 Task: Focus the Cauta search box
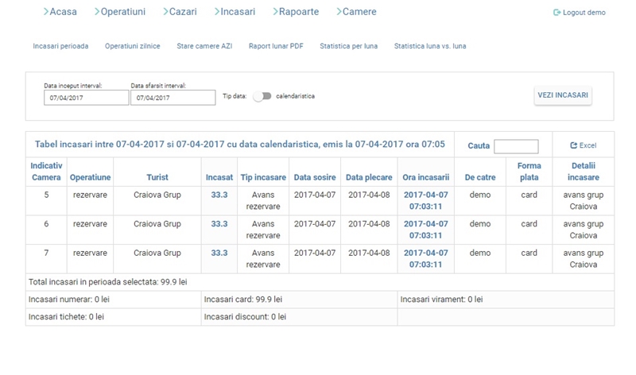[516, 146]
